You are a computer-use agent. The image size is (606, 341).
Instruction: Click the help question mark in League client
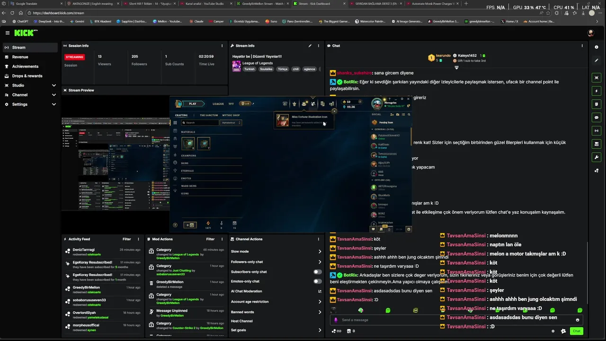(175, 225)
